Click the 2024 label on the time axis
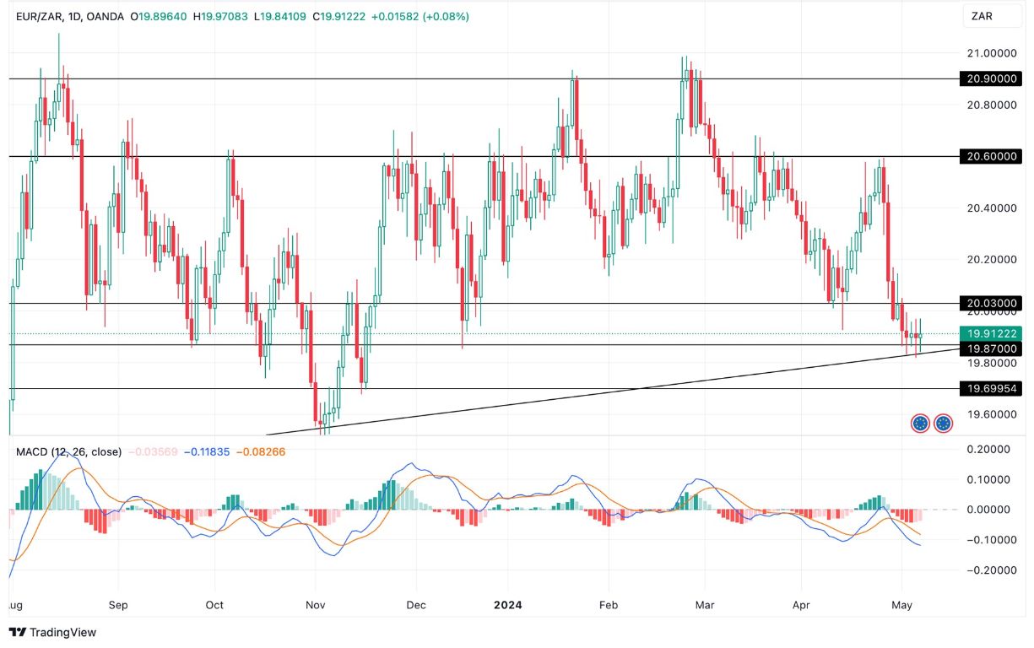 [507, 605]
